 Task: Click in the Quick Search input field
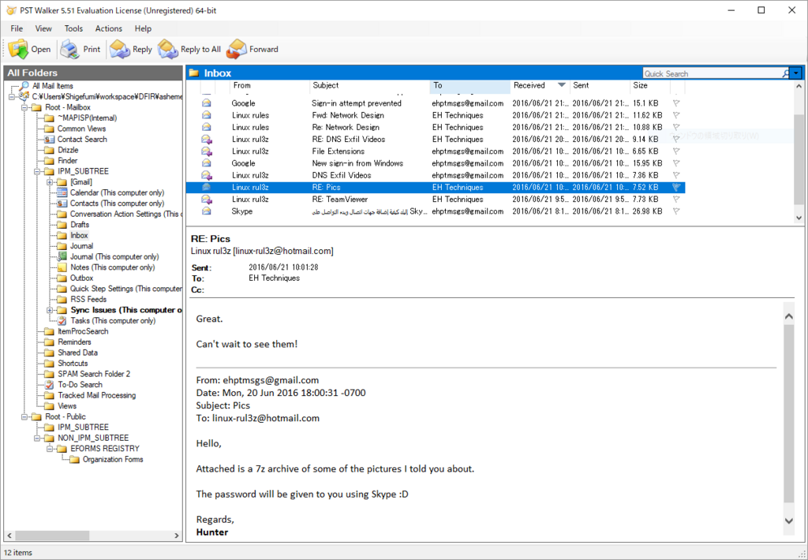pos(711,73)
